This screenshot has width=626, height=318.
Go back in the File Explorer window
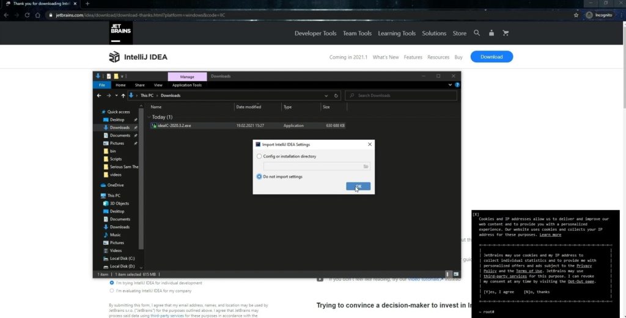coord(99,96)
